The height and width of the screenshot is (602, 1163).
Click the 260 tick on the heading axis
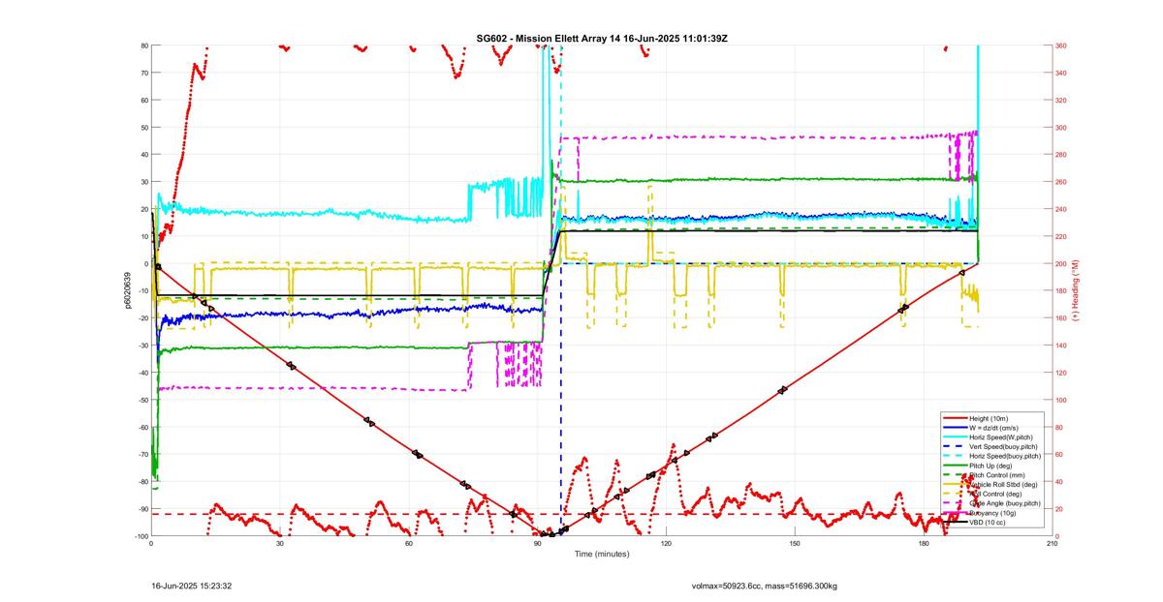click(1062, 182)
